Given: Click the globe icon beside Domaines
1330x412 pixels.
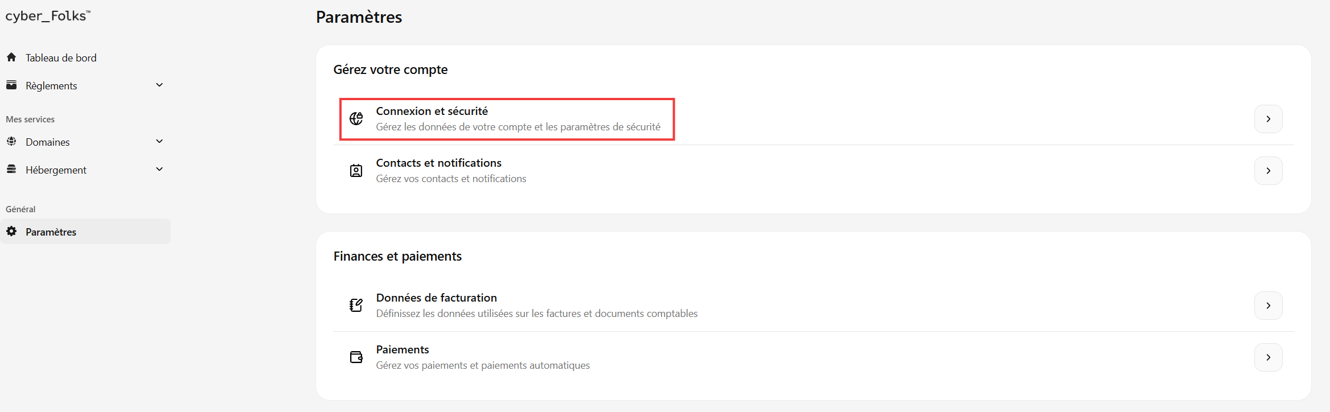Looking at the screenshot, I should point(11,141).
